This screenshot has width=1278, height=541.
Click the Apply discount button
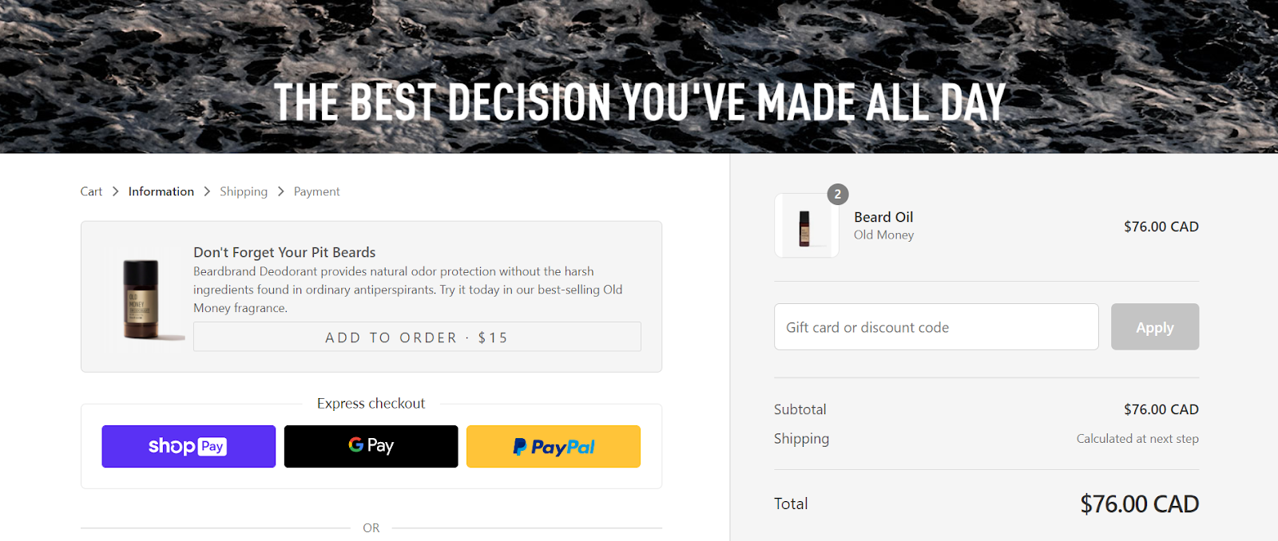pyautogui.click(x=1155, y=326)
